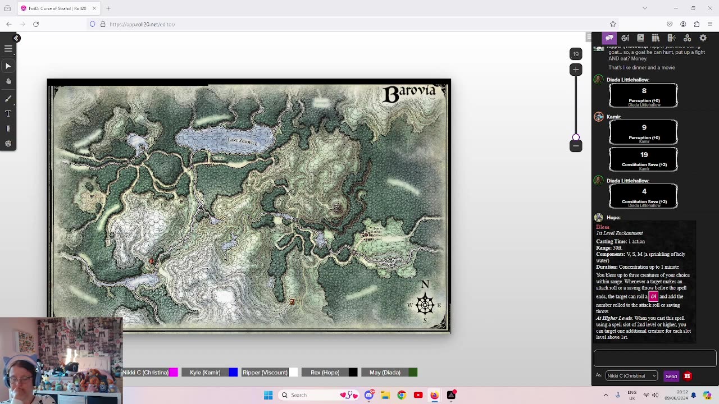Select the Draw brush tool
The image size is (719, 404).
[8, 98]
